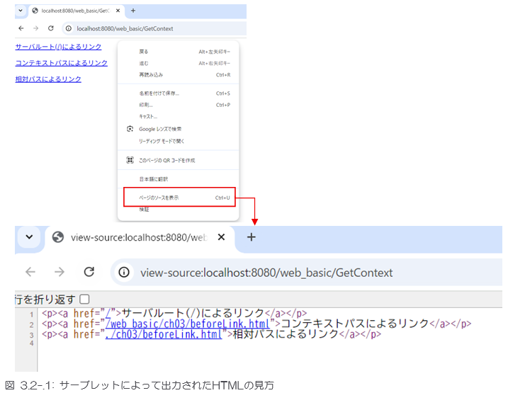Toggle the 行を折り返す checkbox
Viewport: 508px width, 393px height.
(x=85, y=300)
